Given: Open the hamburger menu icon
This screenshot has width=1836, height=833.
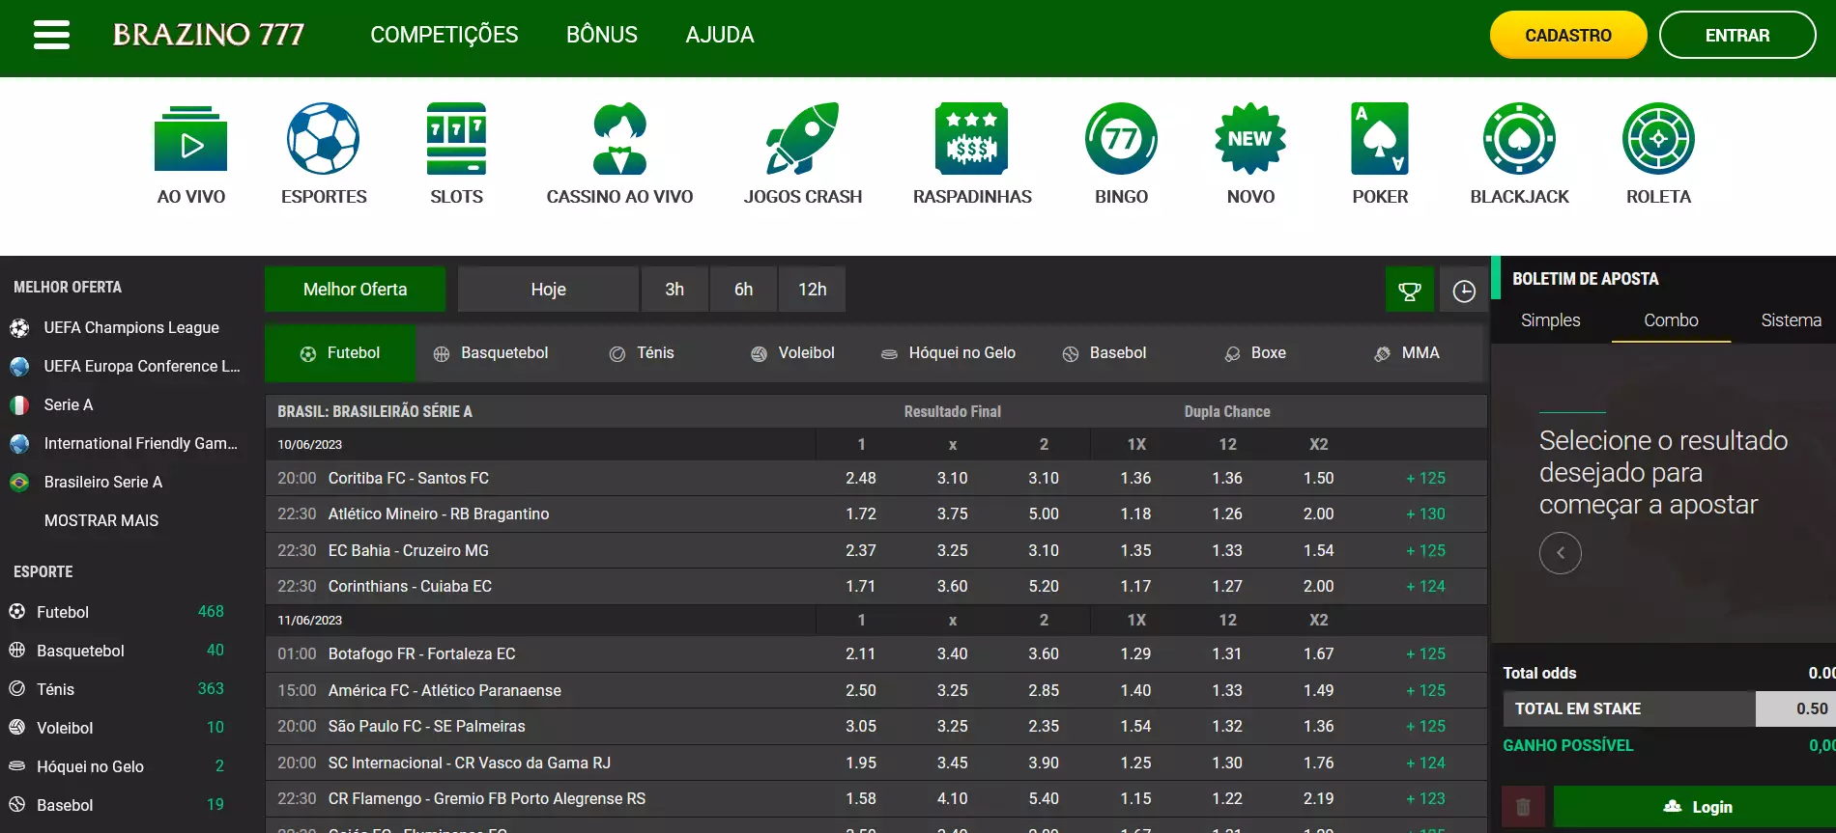Looking at the screenshot, I should click(x=51, y=36).
